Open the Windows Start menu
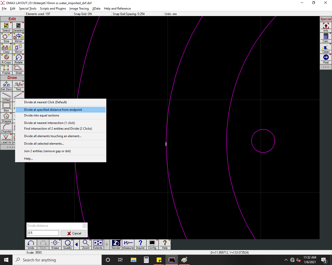The width and height of the screenshot is (332, 265). coord(6,260)
